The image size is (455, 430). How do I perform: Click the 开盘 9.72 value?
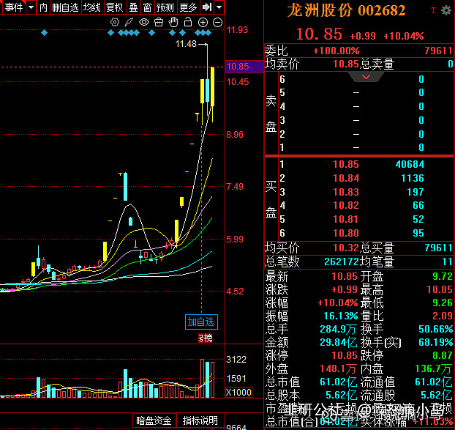(443, 276)
